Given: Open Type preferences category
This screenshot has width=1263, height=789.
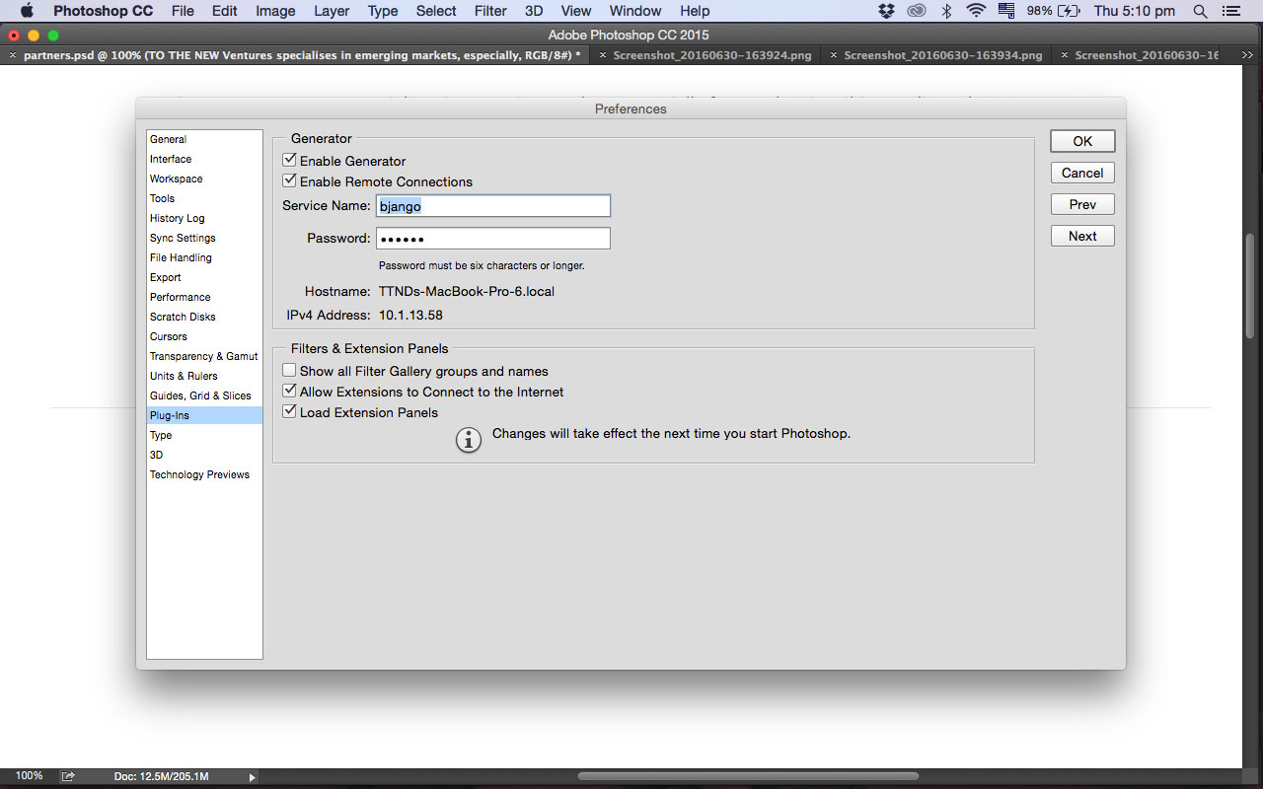Looking at the screenshot, I should [204, 435].
